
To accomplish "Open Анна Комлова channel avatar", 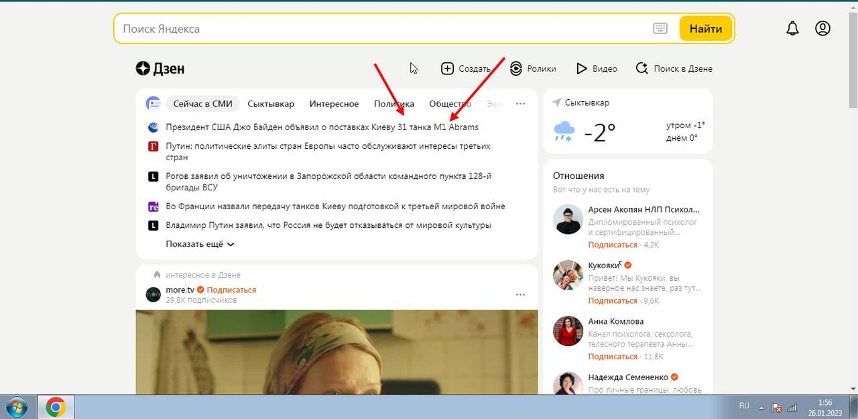I will [x=567, y=331].
